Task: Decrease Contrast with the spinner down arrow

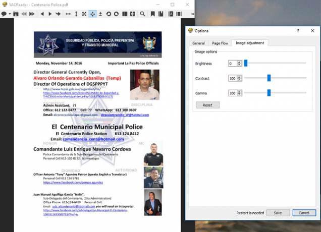Action: pos(239,80)
